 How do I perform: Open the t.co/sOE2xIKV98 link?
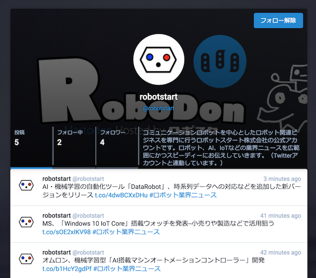coord(66,232)
